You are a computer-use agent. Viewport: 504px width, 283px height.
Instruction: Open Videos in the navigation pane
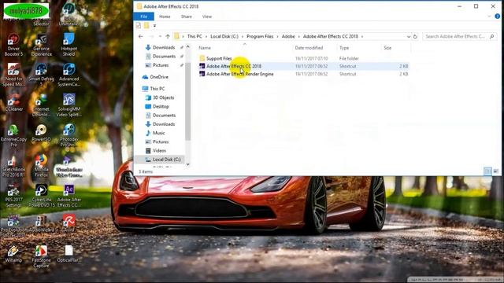pos(159,150)
